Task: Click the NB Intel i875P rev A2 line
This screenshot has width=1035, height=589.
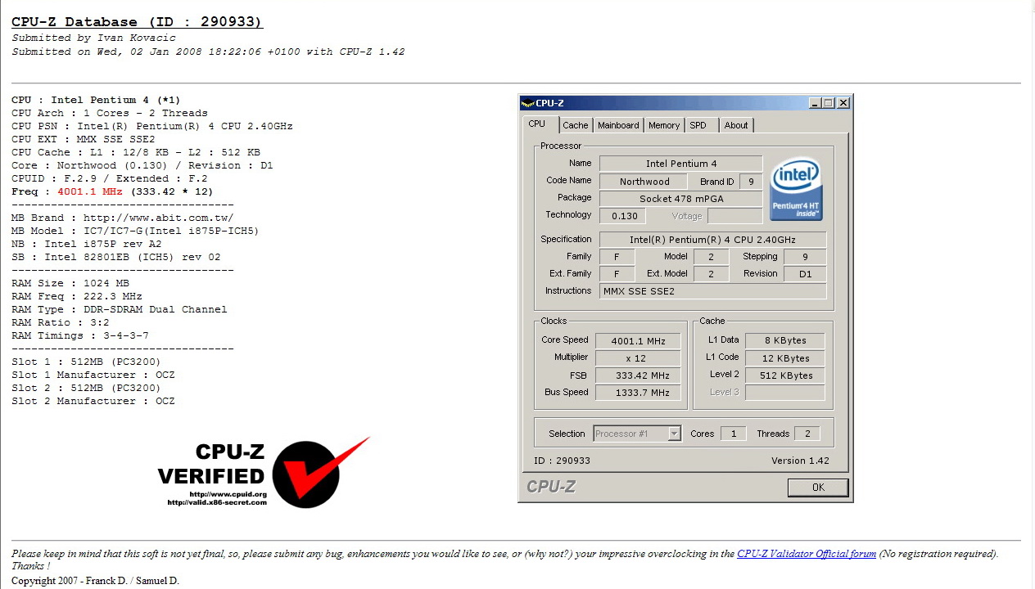Action: click(x=86, y=244)
